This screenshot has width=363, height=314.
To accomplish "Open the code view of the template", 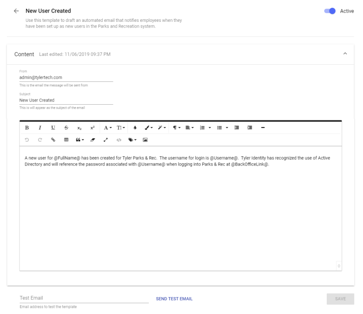I will (x=119, y=140).
